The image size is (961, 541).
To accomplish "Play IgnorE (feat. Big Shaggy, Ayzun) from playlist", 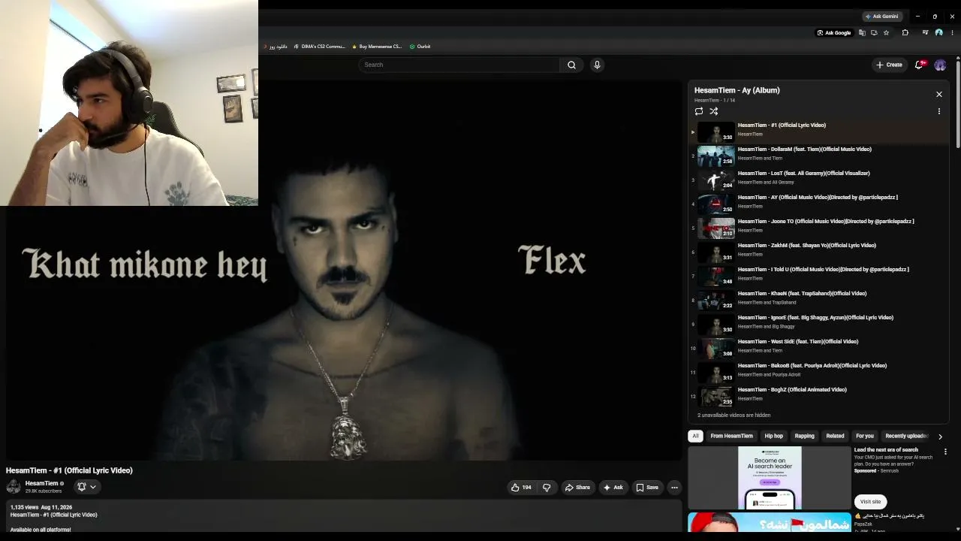I will point(820,324).
